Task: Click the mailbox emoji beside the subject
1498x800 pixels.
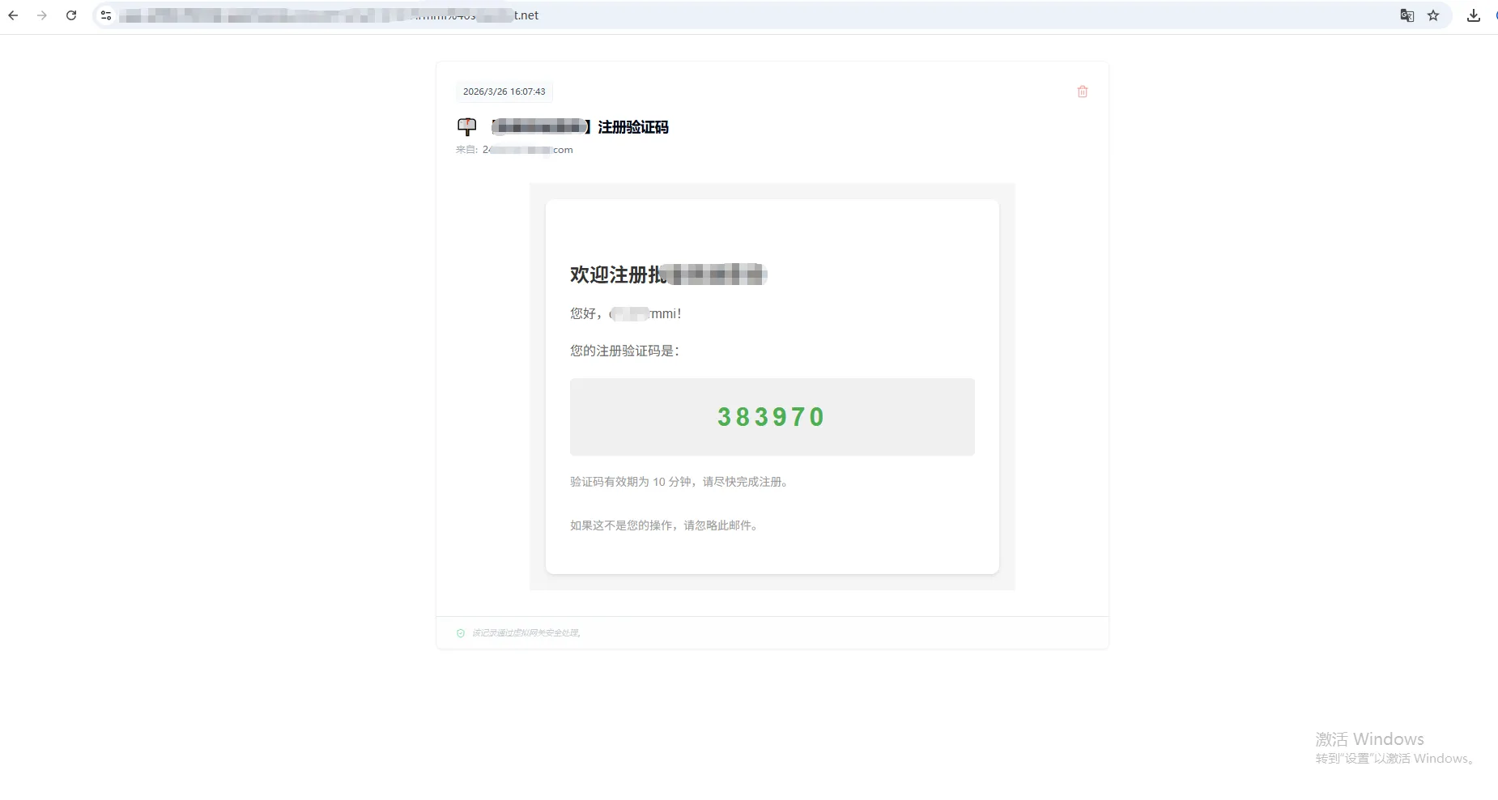Action: (x=467, y=126)
